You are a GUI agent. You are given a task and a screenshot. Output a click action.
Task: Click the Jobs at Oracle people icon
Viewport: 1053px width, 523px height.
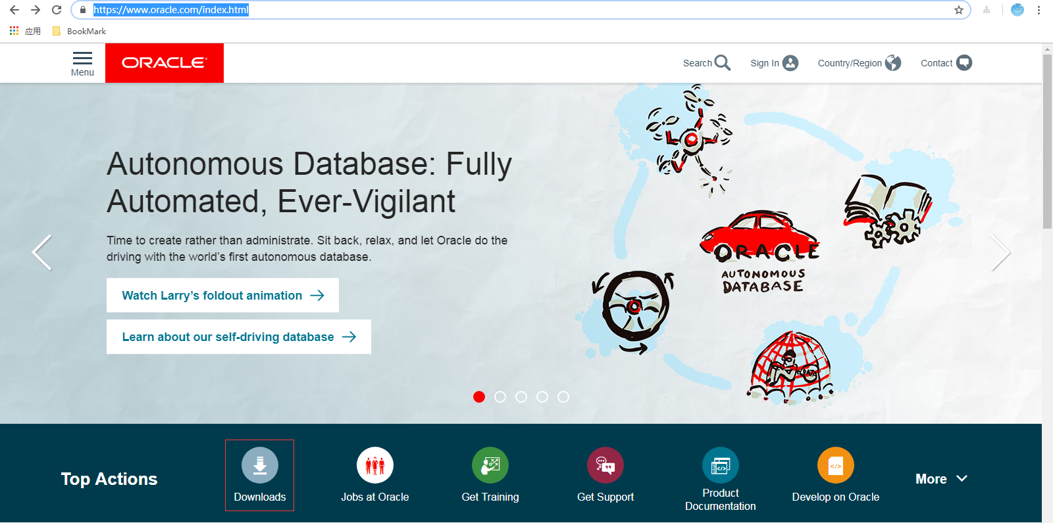pyautogui.click(x=375, y=465)
